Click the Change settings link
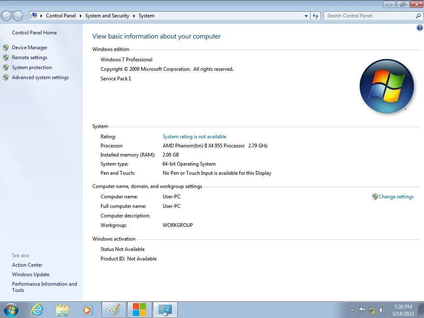This screenshot has height=318, width=424. click(396, 197)
